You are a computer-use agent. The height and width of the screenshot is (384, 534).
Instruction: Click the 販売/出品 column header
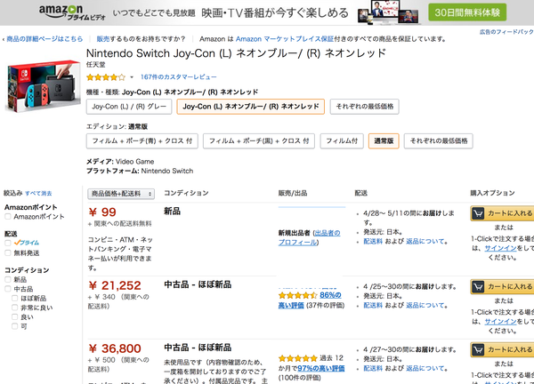[293, 193]
